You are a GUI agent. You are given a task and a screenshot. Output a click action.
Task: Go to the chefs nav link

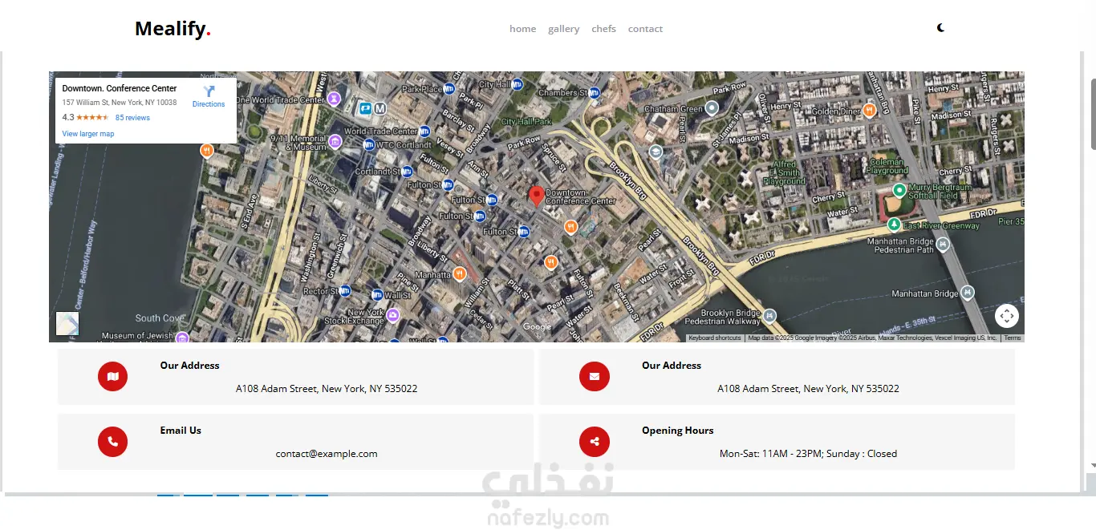click(603, 29)
